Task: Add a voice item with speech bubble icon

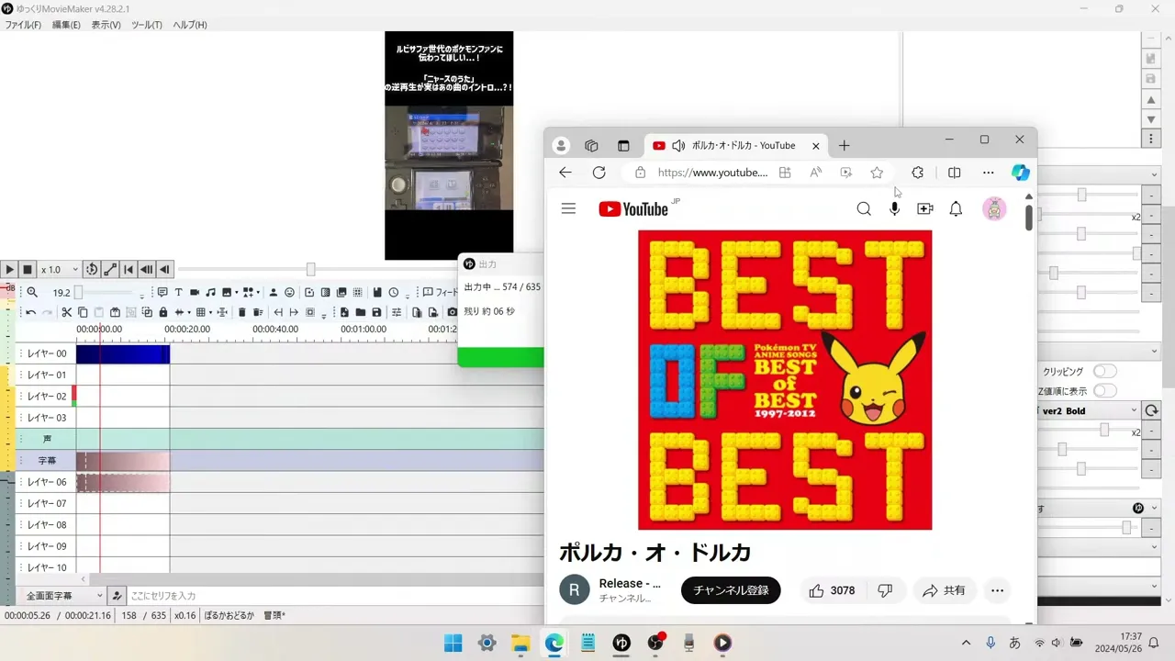Action: 162,292
